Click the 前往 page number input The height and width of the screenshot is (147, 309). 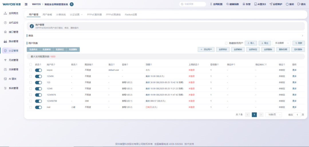pyautogui.click(x=297, y=115)
